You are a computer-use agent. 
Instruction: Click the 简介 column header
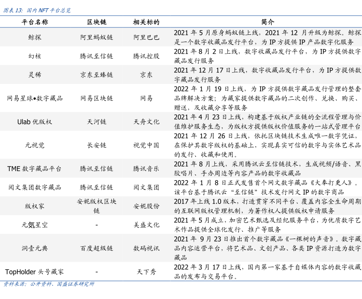click(267, 22)
